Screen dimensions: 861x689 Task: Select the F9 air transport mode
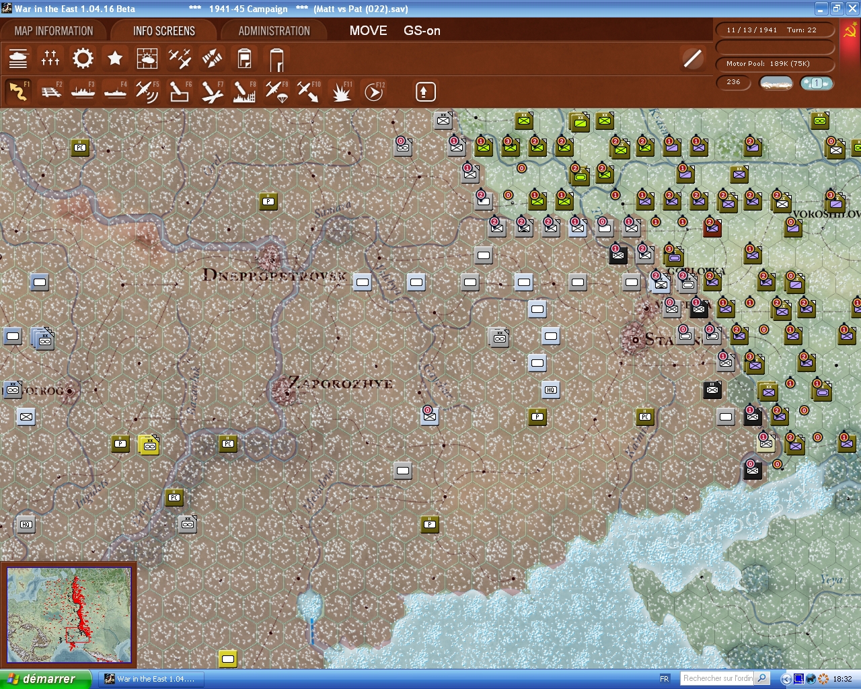pos(276,92)
